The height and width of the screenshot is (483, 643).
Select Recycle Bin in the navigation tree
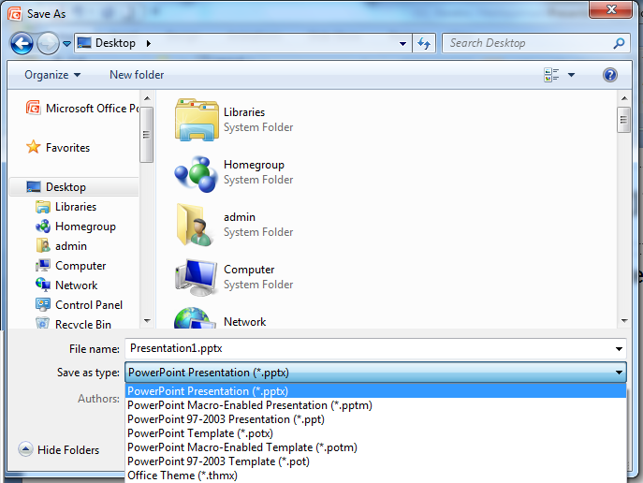pos(73,324)
